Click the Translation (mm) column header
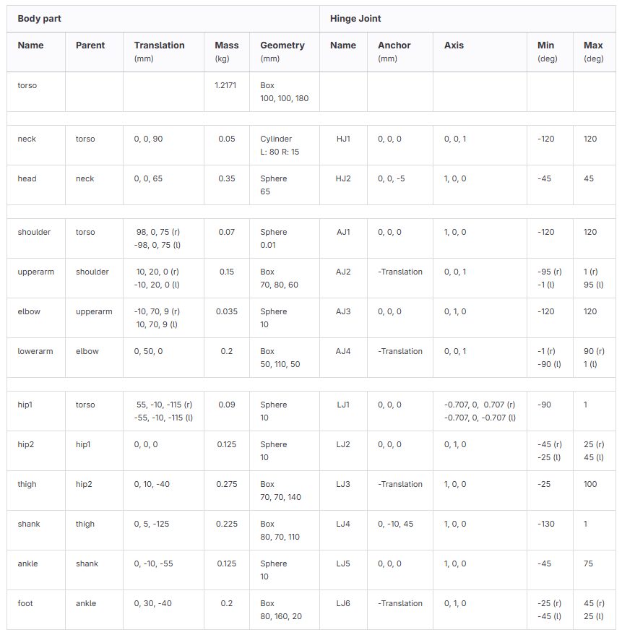Viewport: 622px width, 635px height. click(x=159, y=51)
